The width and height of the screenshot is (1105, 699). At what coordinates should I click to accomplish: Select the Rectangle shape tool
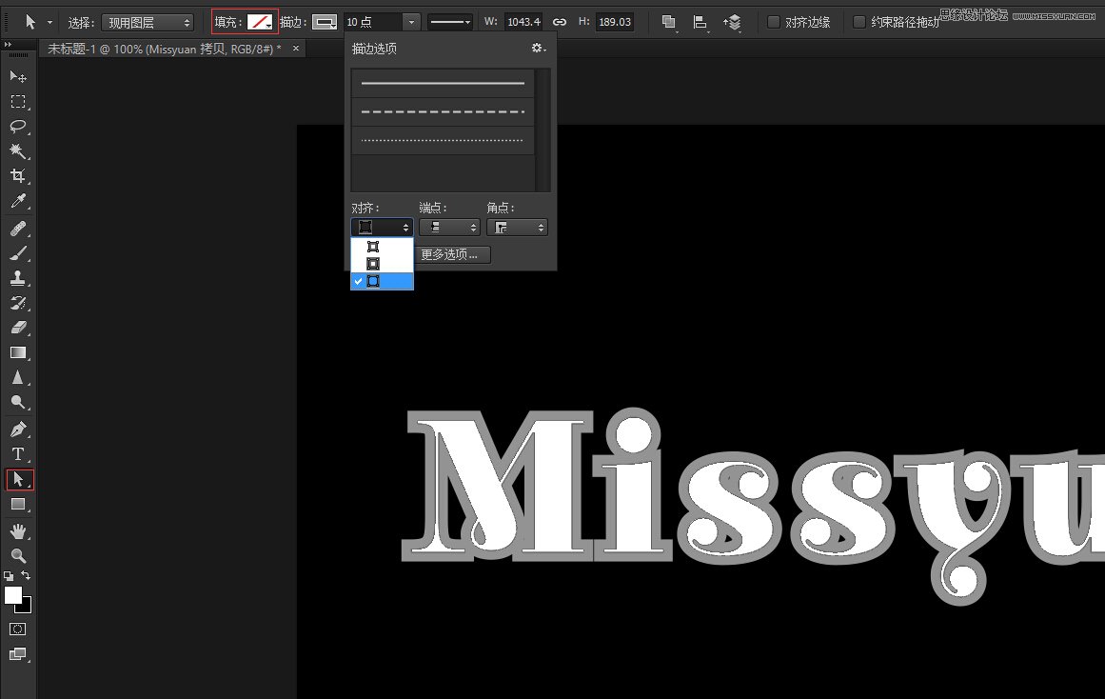(18, 505)
